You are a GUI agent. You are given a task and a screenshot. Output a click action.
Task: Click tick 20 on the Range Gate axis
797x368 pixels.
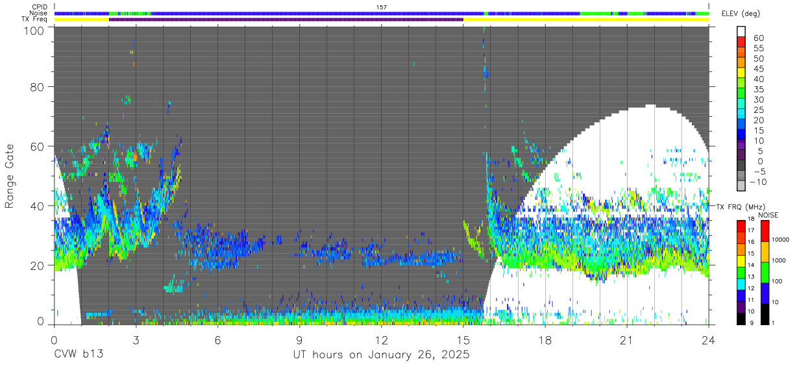38,266
